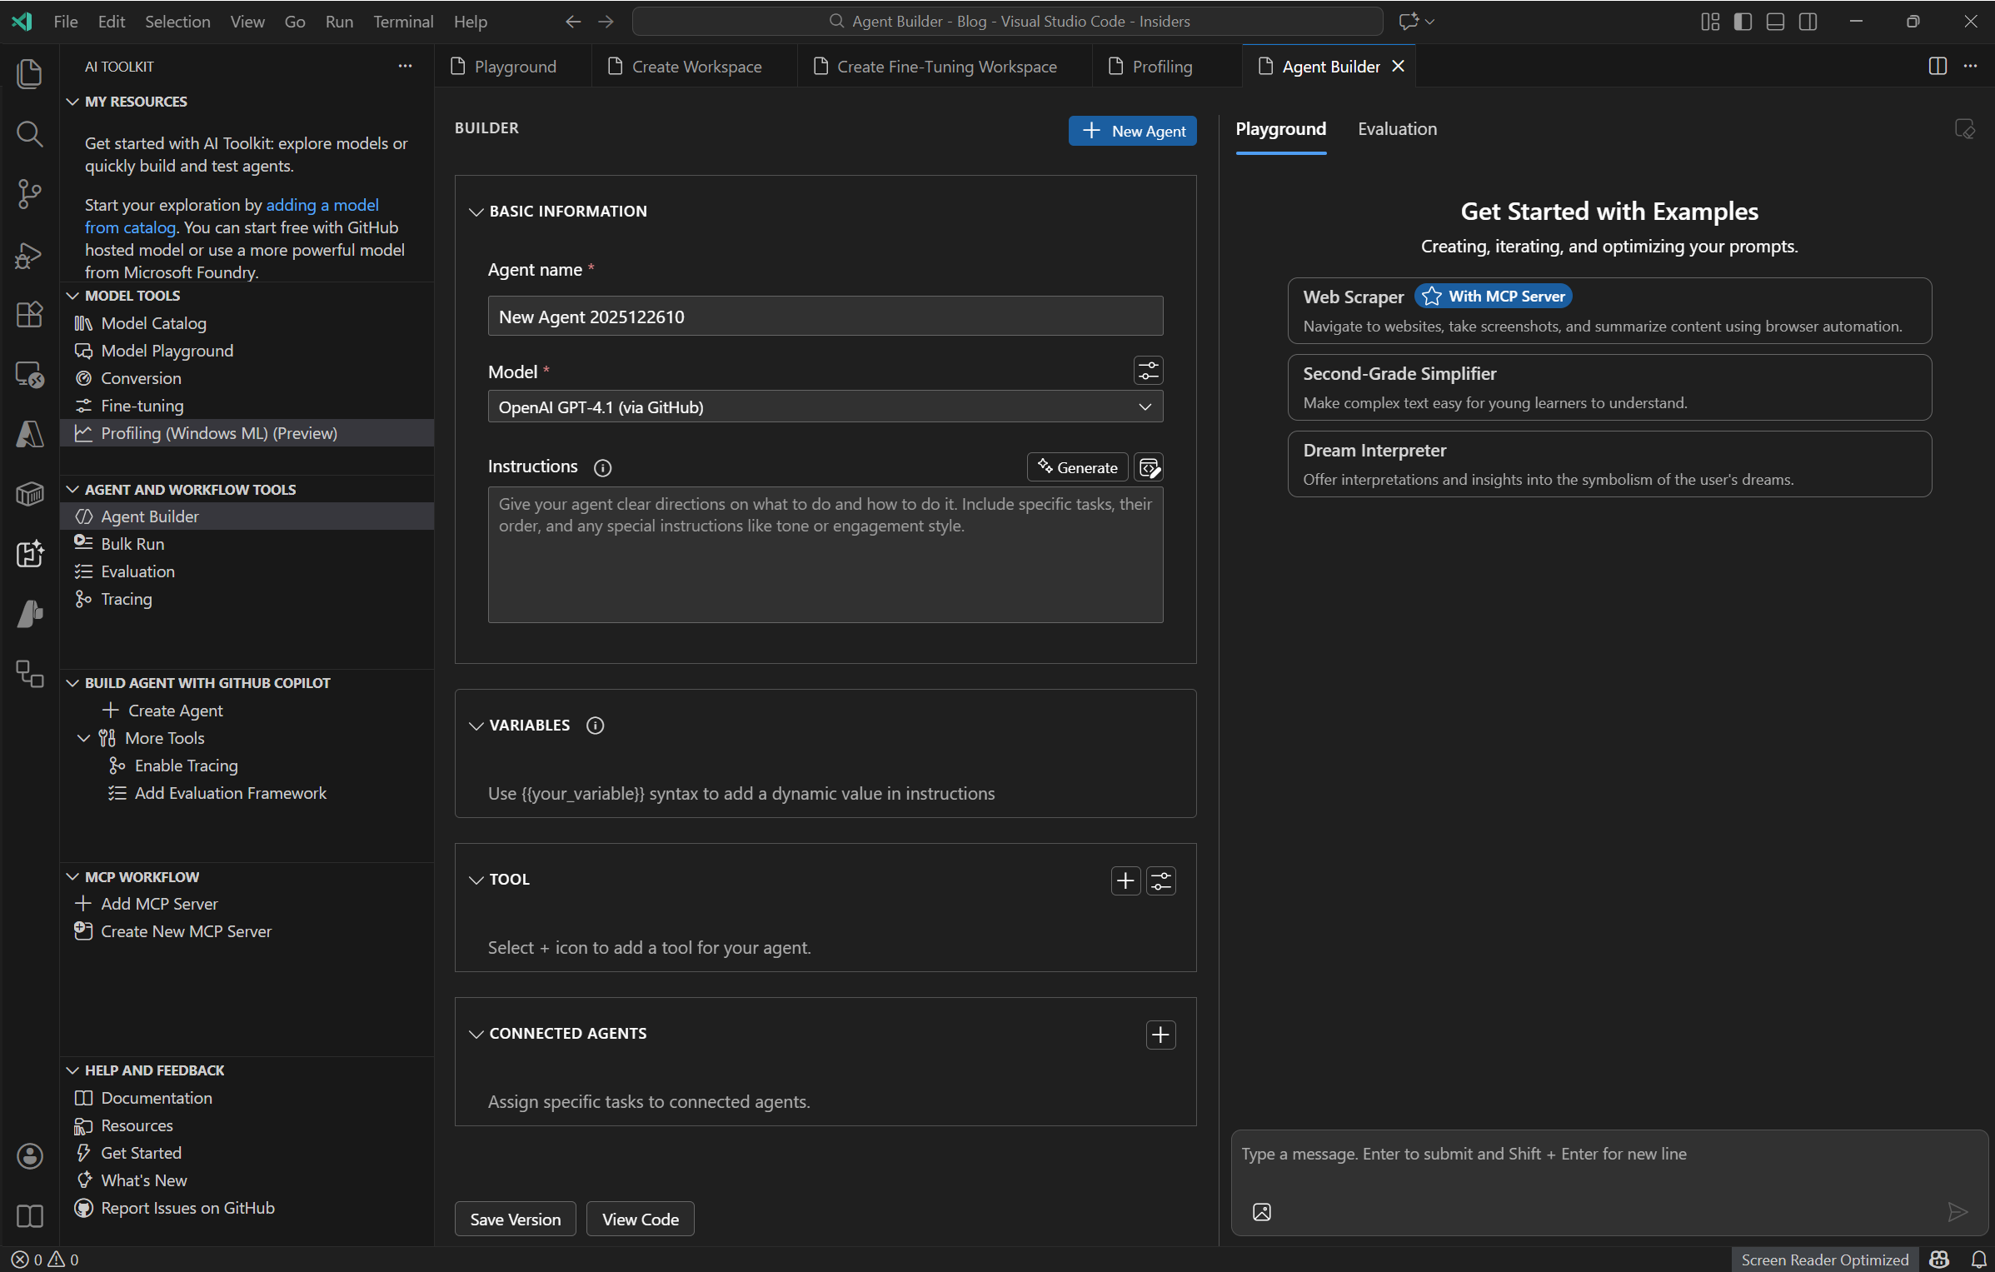Click Instructions info icon
This screenshot has height=1272, width=1995.
tap(602, 468)
